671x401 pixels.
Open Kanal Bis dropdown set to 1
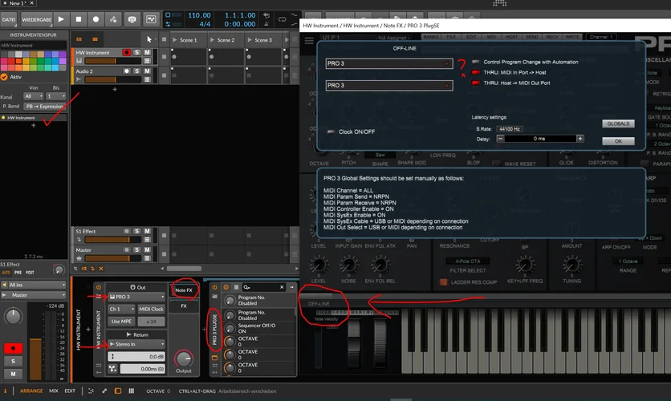point(55,96)
